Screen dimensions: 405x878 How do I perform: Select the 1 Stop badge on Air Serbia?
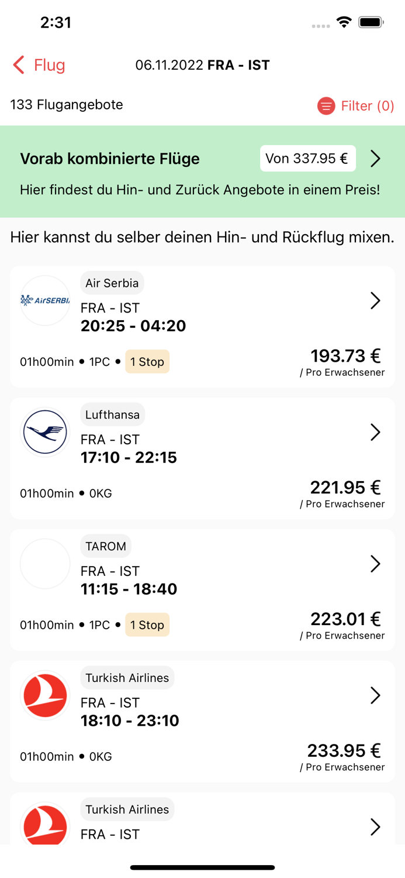[x=147, y=362]
